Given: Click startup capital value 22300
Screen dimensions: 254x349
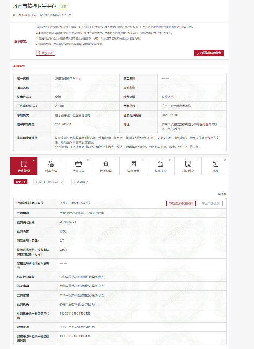Looking at the screenshot, I should click(x=59, y=106).
